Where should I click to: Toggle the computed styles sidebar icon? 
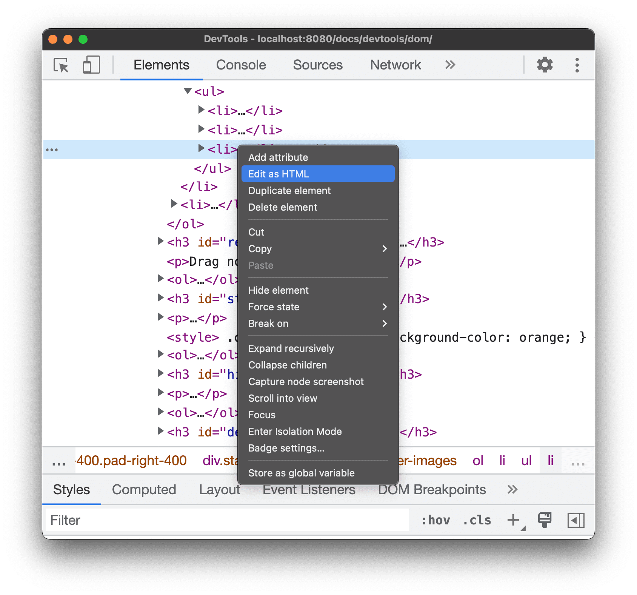tap(575, 520)
